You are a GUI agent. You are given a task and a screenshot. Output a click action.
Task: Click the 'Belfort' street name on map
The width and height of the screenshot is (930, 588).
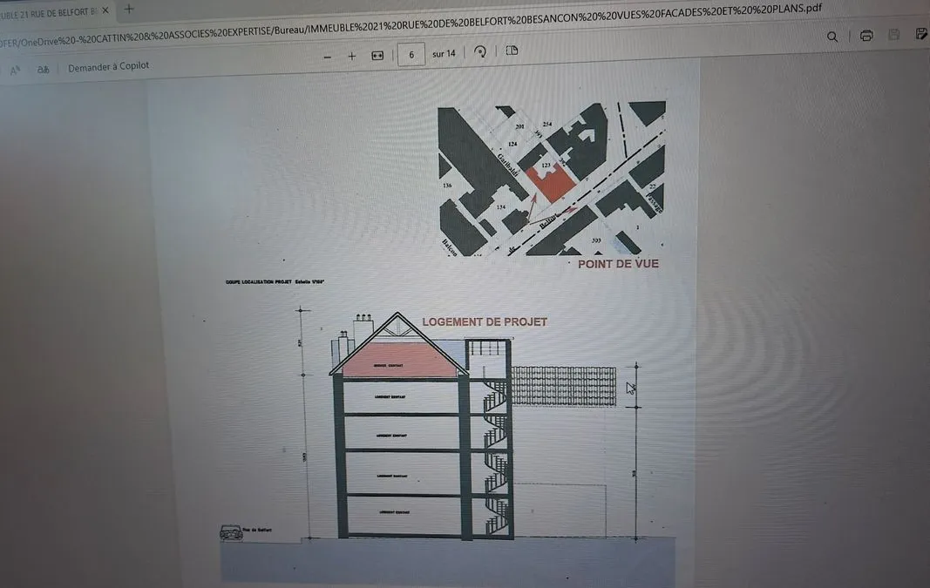(548, 220)
